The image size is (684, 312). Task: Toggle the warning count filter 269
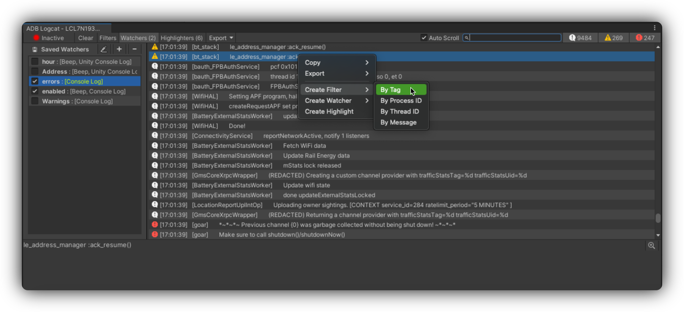(x=613, y=38)
